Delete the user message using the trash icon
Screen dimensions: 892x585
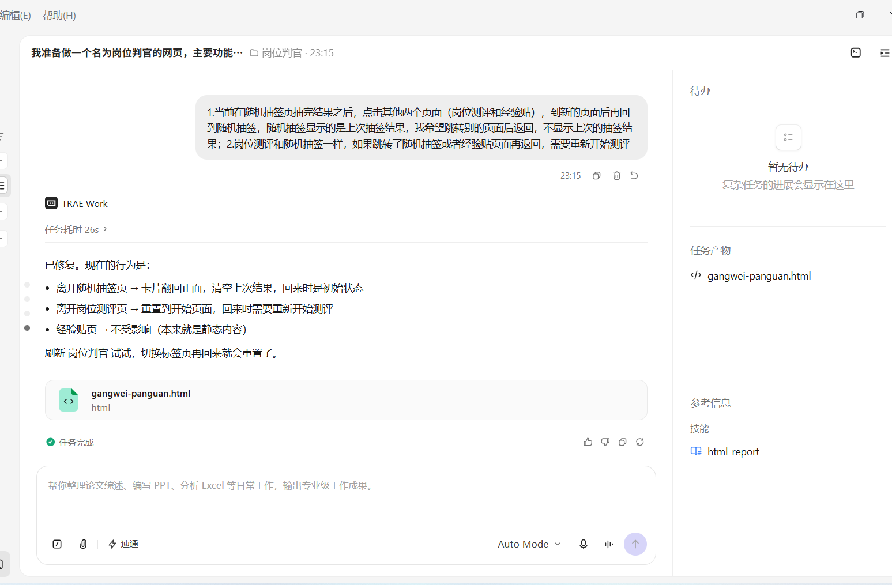[616, 176]
